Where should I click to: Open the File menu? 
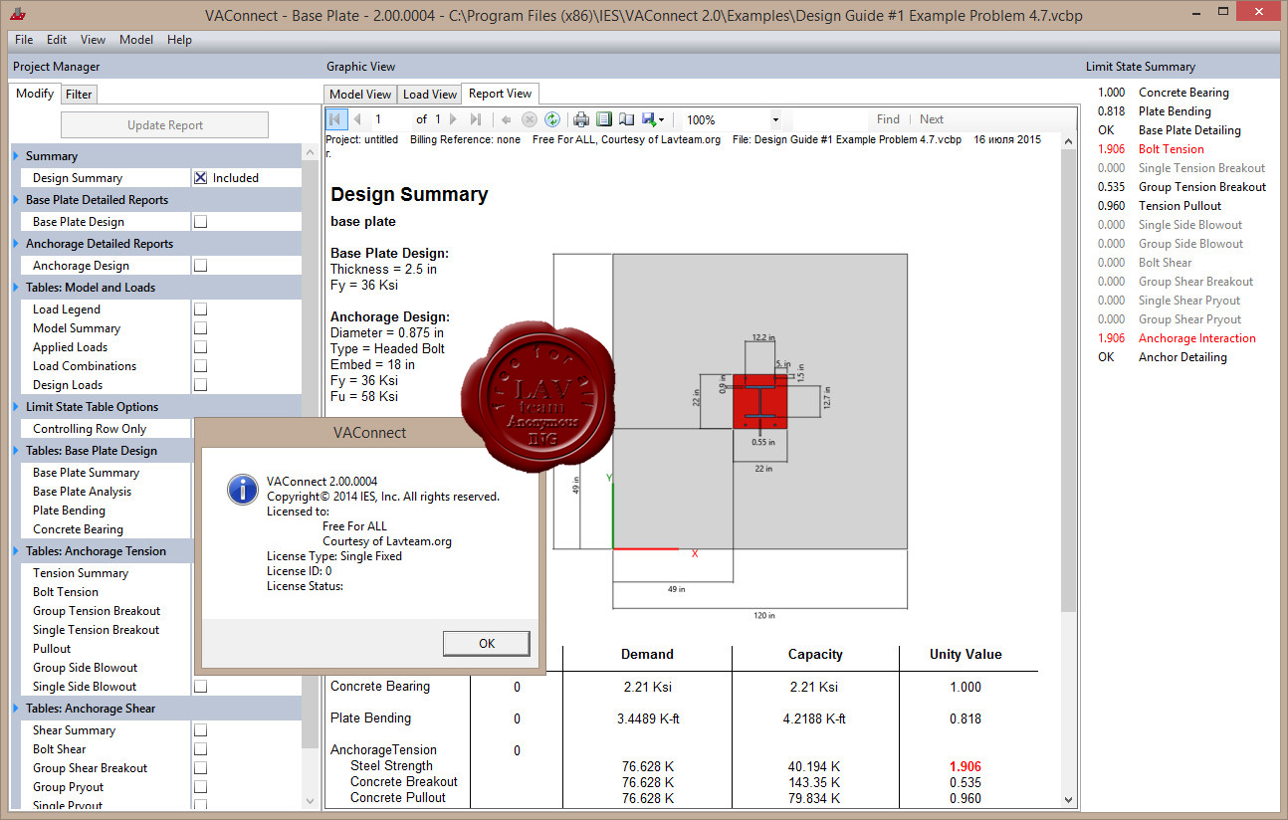(24, 40)
